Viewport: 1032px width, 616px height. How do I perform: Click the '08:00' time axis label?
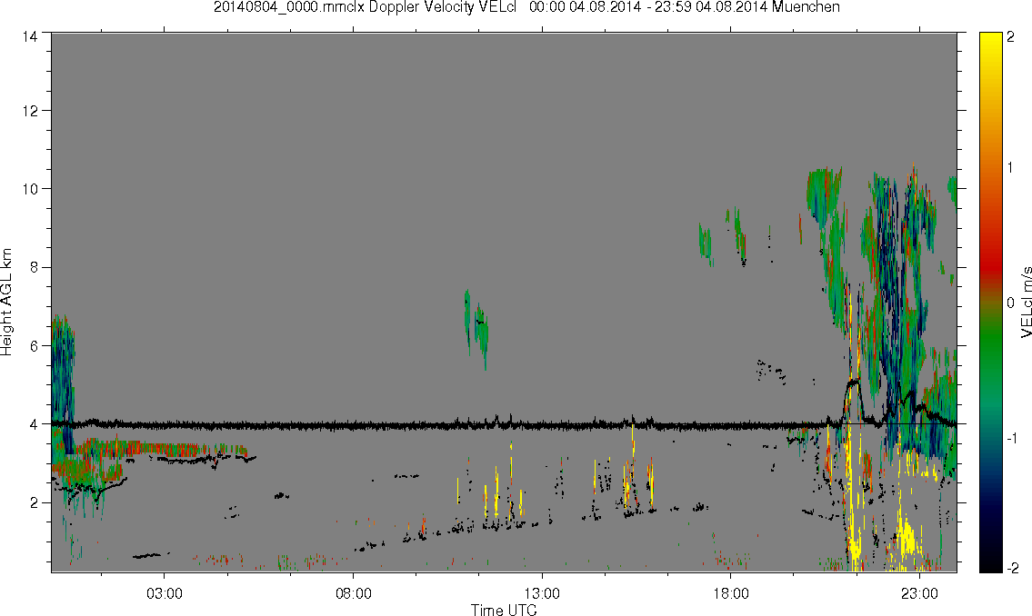[x=354, y=593]
